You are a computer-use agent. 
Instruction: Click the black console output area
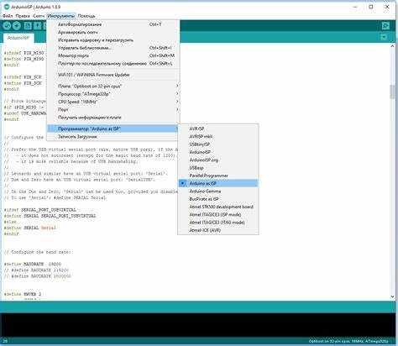click(x=199, y=325)
